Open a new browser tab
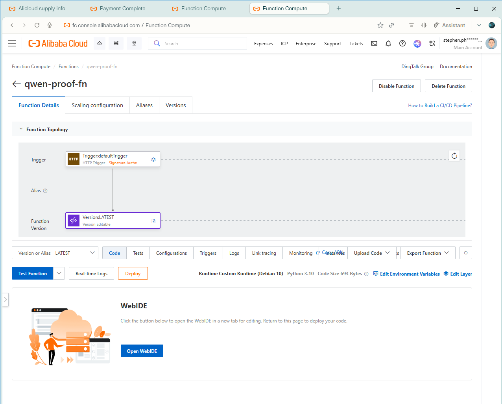 click(339, 8)
